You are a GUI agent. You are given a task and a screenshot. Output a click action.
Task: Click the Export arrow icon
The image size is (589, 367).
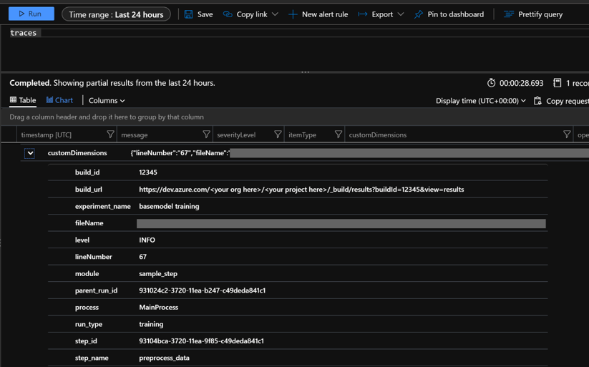coord(363,14)
